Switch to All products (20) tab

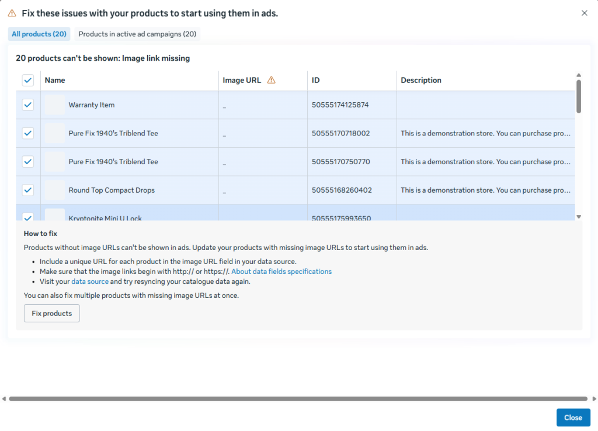coord(39,34)
